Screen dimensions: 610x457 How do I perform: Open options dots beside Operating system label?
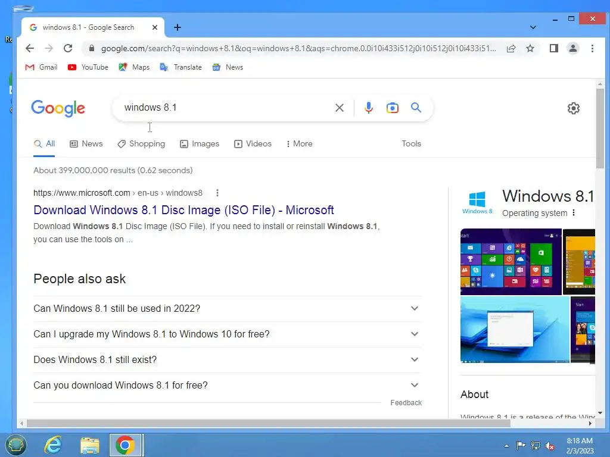pos(574,213)
